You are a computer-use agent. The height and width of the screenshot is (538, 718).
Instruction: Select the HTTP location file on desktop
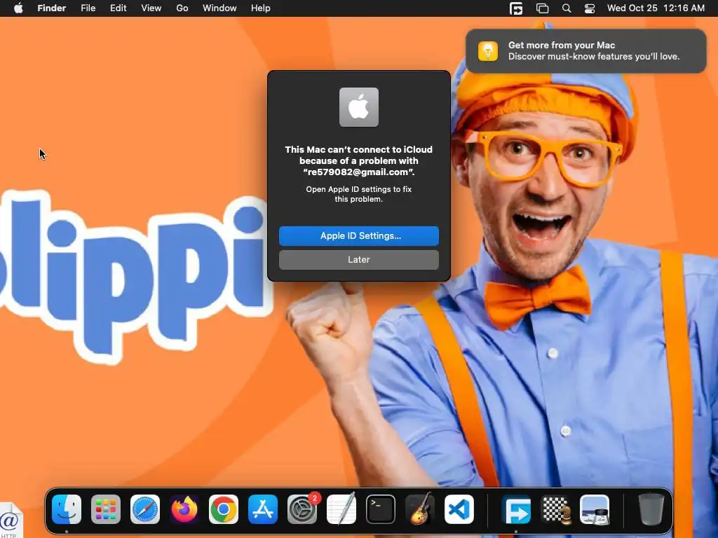pyautogui.click(x=9, y=520)
